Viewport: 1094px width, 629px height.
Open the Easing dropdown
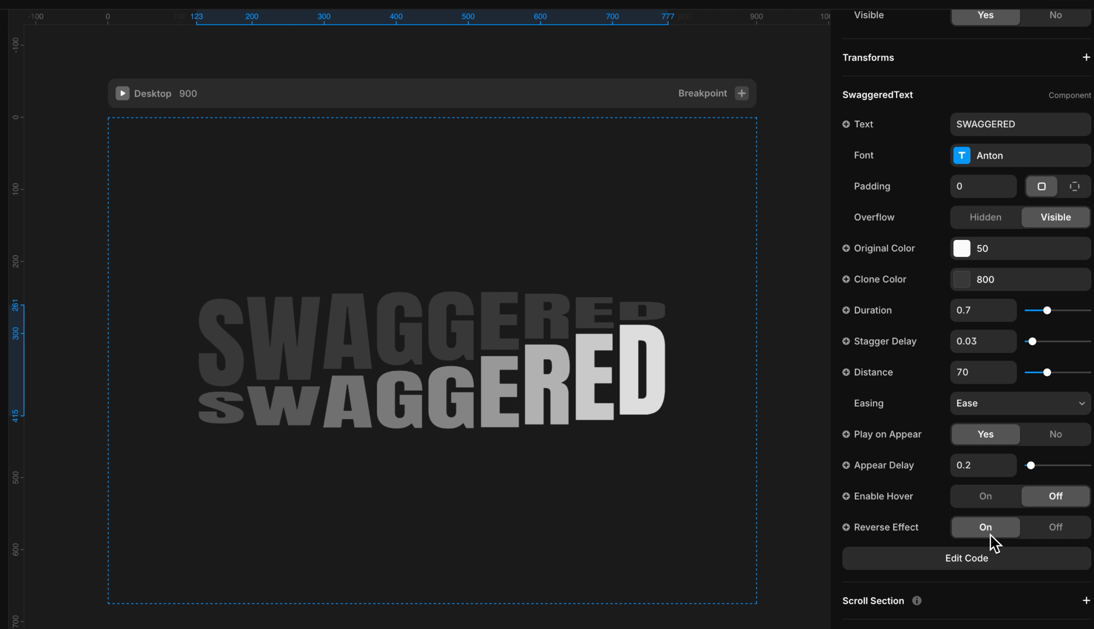pyautogui.click(x=1020, y=403)
